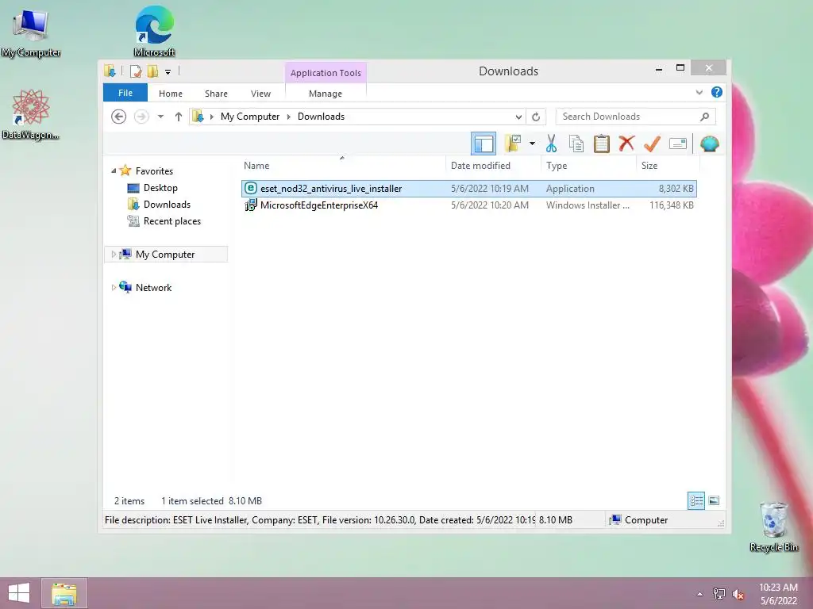Click the Application Tools contextual tab
Image resolution: width=813 pixels, height=609 pixels.
tap(326, 73)
